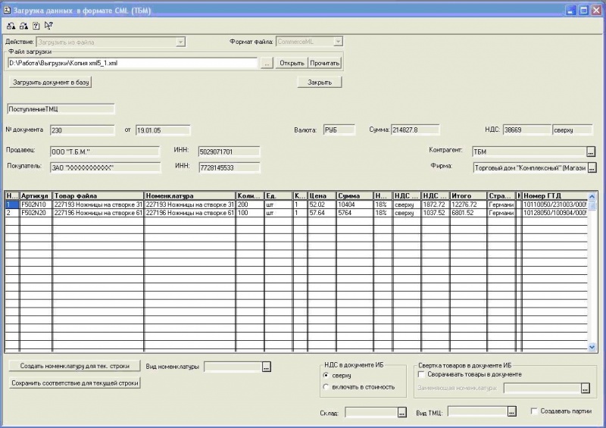The image size is (606, 428).
Task: Activate the What's This pointer help icon
Action: tap(48, 26)
